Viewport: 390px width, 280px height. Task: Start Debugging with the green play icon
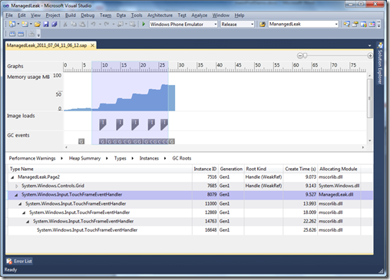pyautogui.click(x=144, y=24)
